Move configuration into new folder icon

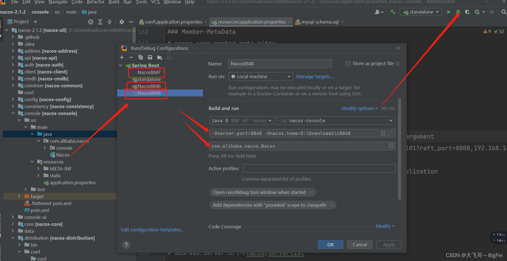tap(159, 57)
